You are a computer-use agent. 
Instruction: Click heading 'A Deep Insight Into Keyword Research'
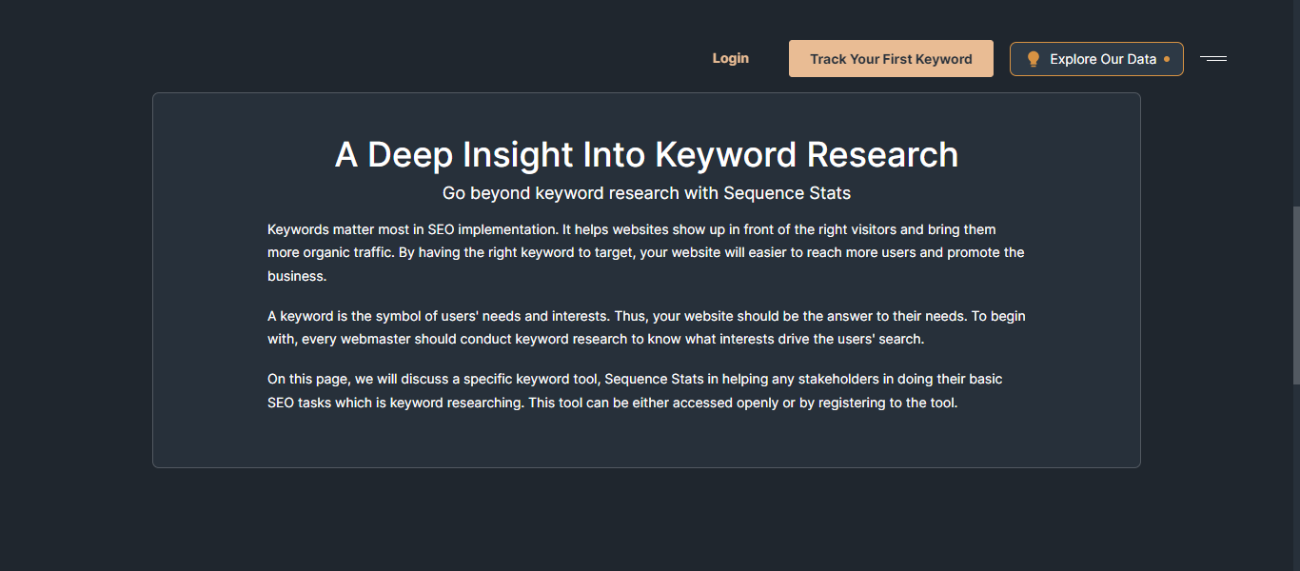(x=646, y=154)
